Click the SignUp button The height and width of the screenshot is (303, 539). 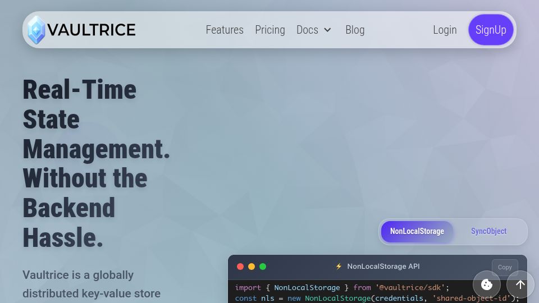pos(491,30)
